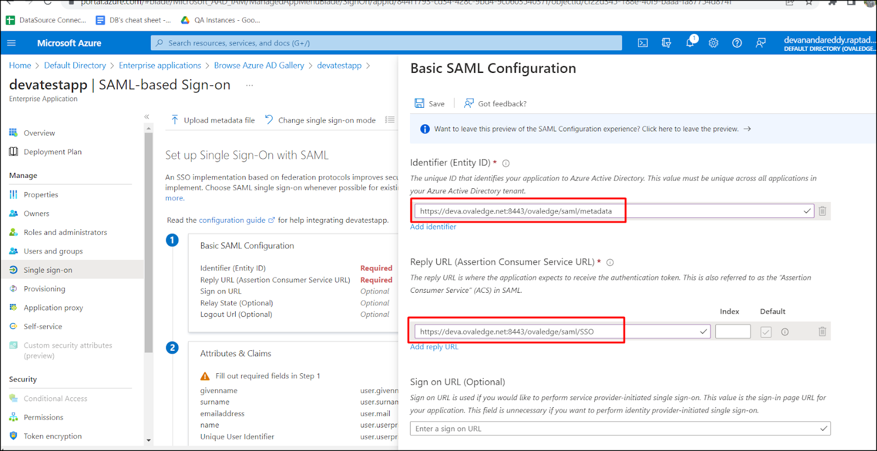The width and height of the screenshot is (877, 451).
Task: Click the Microsoft Azure logo text
Action: (x=69, y=43)
